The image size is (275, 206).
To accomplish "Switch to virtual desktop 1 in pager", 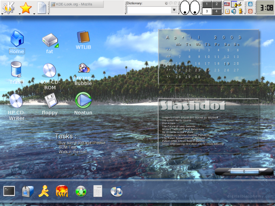I will pos(207,4).
